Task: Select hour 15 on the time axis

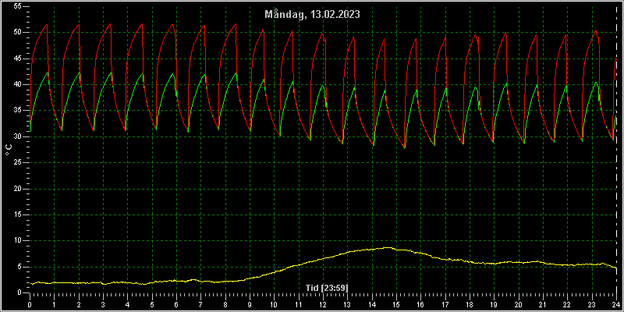Action: [x=396, y=304]
